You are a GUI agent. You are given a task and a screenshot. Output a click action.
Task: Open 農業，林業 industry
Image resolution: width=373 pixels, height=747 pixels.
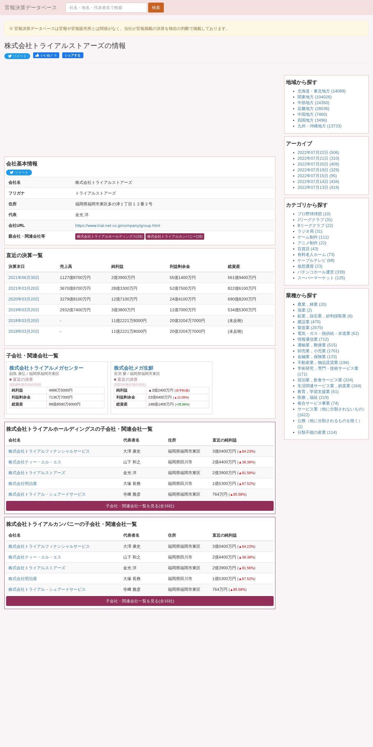tap(312, 304)
